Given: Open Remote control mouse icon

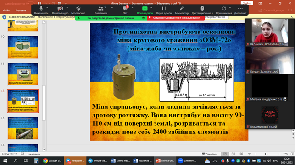Looking at the screenshot, I should (x=202, y=8).
